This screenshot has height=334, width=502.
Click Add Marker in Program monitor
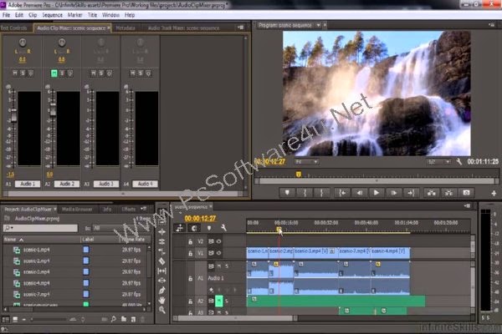(287, 193)
